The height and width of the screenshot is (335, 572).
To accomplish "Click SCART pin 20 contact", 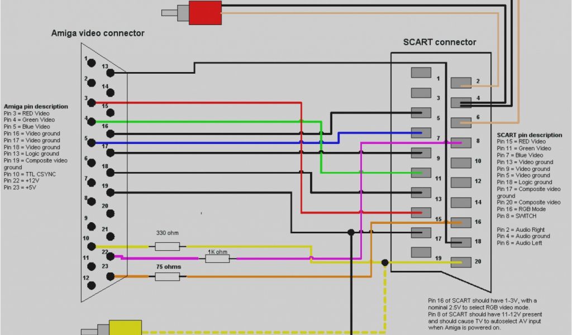I will [x=461, y=262].
